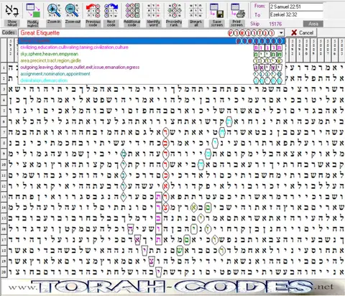Viewport: 345px width, 296px height.
Task: Click the Additional code label button
Action: click(x=132, y=23)
